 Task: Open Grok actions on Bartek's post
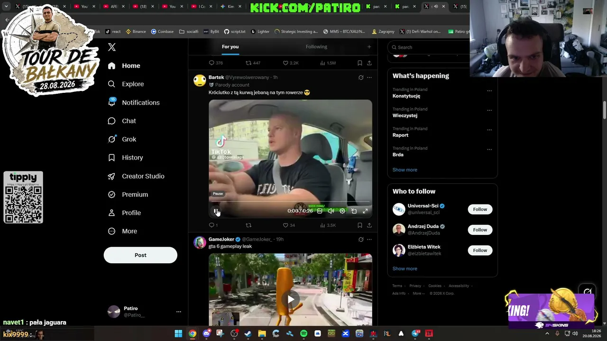tap(361, 77)
